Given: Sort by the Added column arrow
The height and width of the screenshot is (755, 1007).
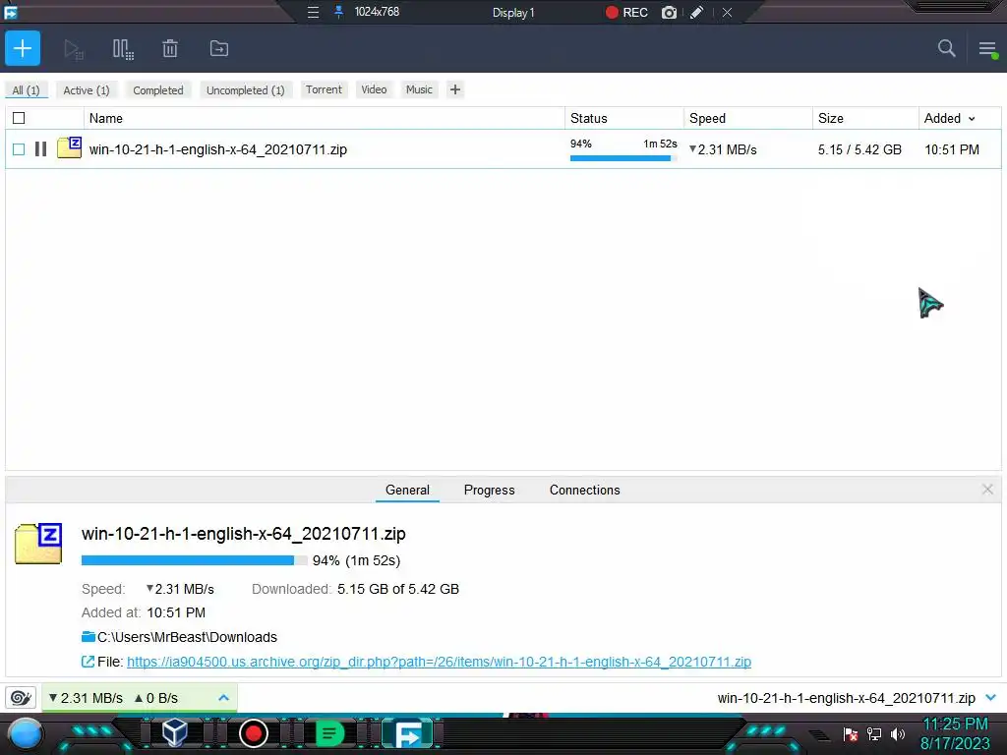Looking at the screenshot, I should point(972,119).
